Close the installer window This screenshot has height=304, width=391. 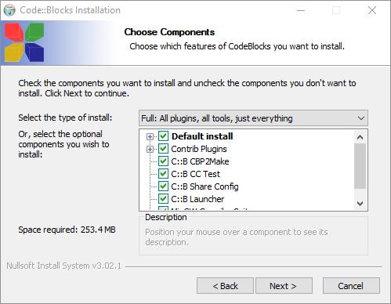pos(372,10)
